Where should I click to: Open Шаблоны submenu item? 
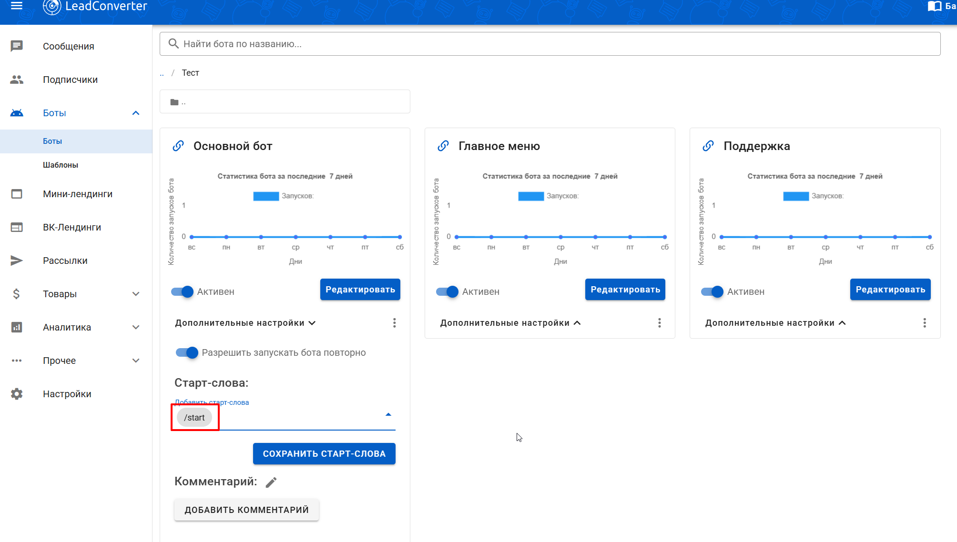tap(61, 165)
